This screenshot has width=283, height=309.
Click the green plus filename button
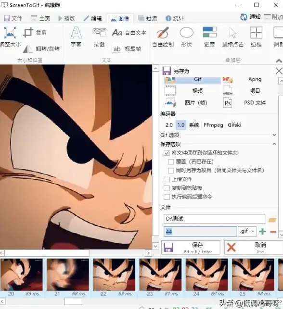(262, 232)
